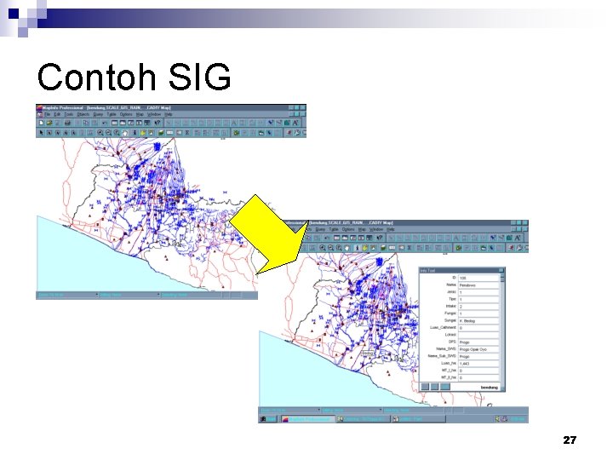Click Open Table icon in upper MapInfo window
This screenshot has height=460, width=613.
(49, 123)
